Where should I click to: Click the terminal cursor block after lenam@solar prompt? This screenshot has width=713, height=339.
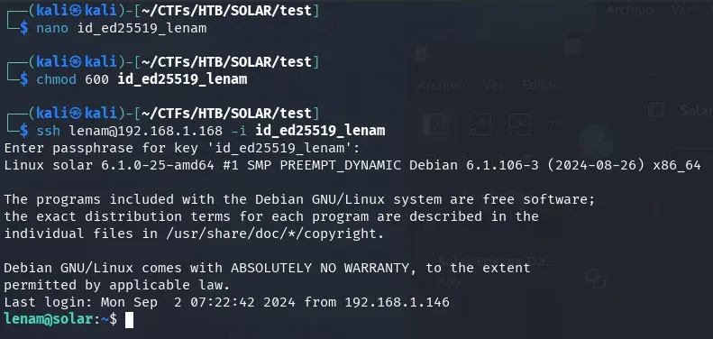pyautogui.click(x=129, y=319)
